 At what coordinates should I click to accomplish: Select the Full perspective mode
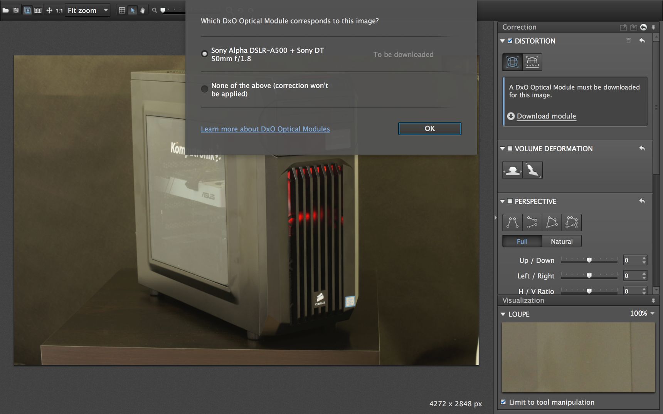pyautogui.click(x=522, y=241)
